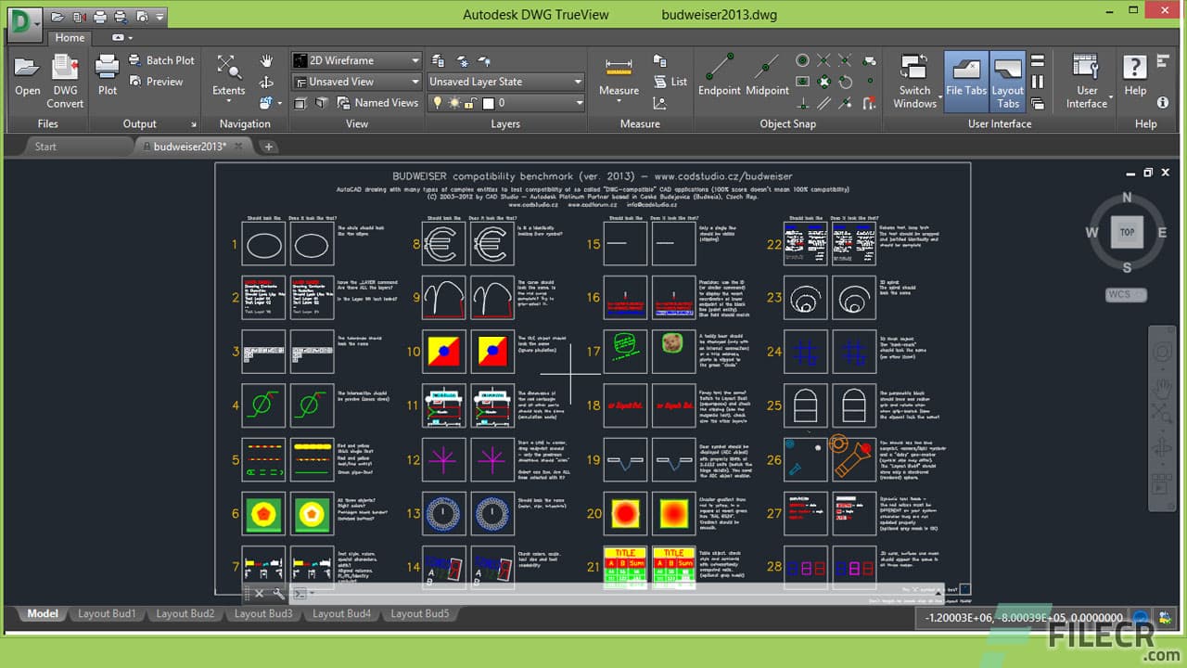1187x668 pixels.
Task: Click TOP on the ViewCube
Action: pyautogui.click(x=1127, y=232)
